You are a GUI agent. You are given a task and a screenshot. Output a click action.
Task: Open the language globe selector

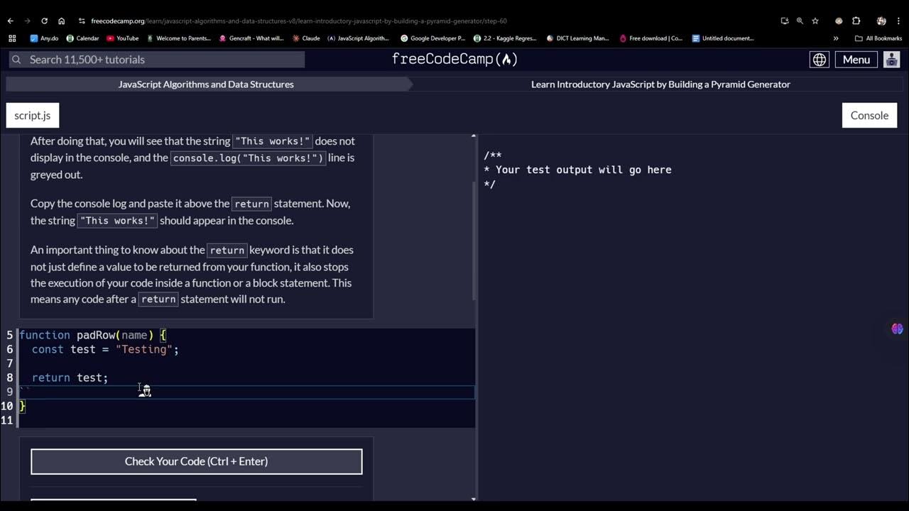820,60
